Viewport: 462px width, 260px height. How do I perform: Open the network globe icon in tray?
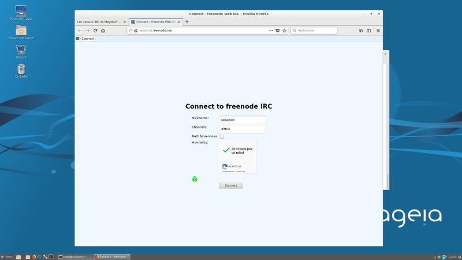444,257
